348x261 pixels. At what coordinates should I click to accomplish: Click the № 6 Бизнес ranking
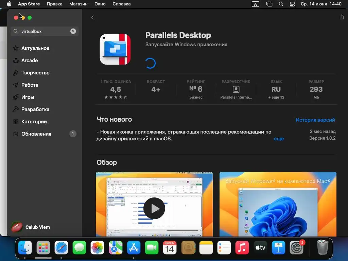(x=196, y=90)
